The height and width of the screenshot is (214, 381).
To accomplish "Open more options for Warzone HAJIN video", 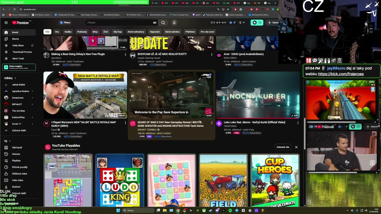I will (x=125, y=123).
